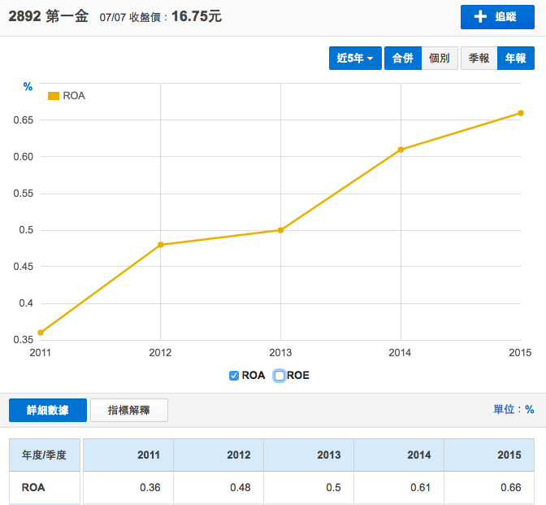The image size is (546, 505).
Task: Uncheck the ROA checkbox
Action: [x=234, y=376]
